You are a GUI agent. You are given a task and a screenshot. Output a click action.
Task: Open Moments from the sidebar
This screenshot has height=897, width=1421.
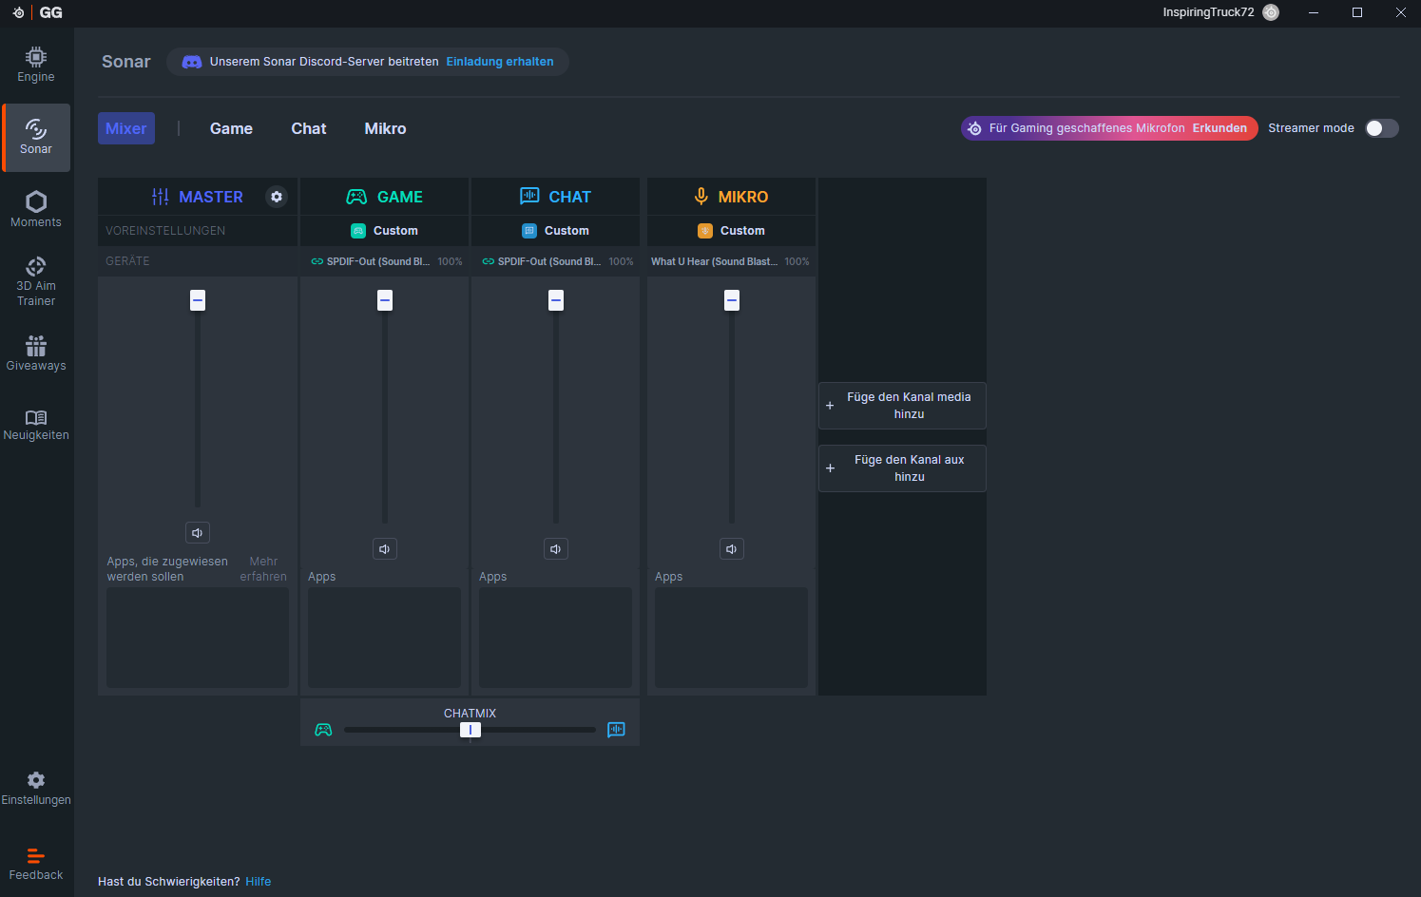36,209
